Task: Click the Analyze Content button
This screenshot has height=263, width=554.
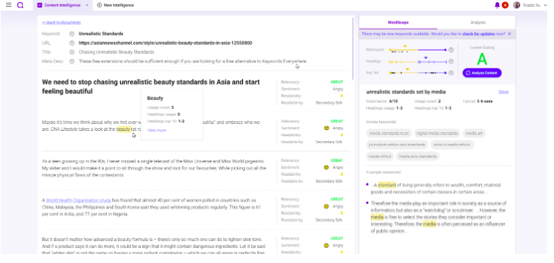Action: pyautogui.click(x=482, y=73)
